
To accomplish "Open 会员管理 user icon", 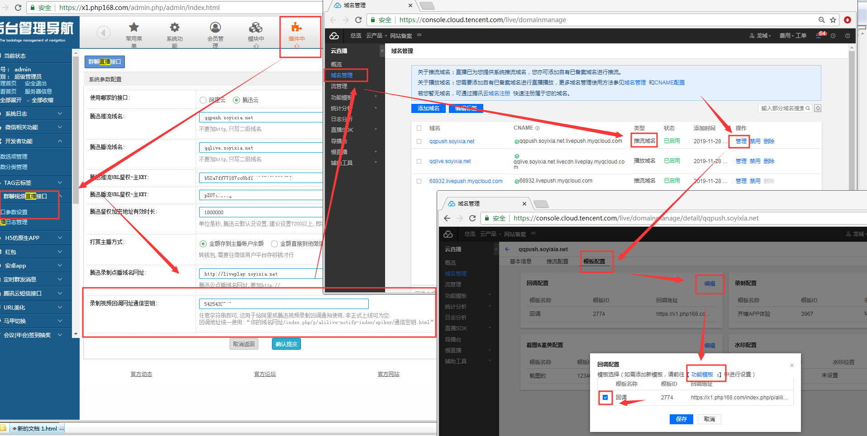I will pos(215,28).
